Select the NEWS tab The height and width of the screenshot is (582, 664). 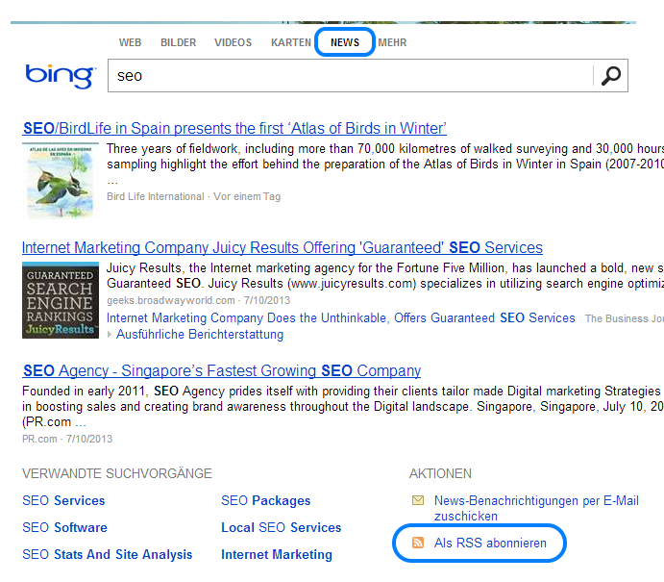pyautogui.click(x=345, y=43)
